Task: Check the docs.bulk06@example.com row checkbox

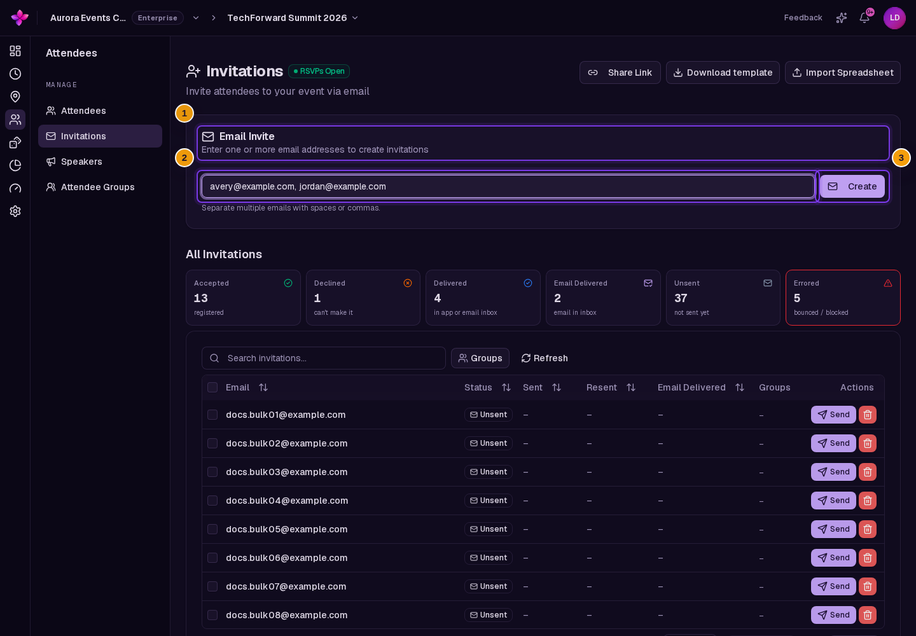Action: (212, 558)
